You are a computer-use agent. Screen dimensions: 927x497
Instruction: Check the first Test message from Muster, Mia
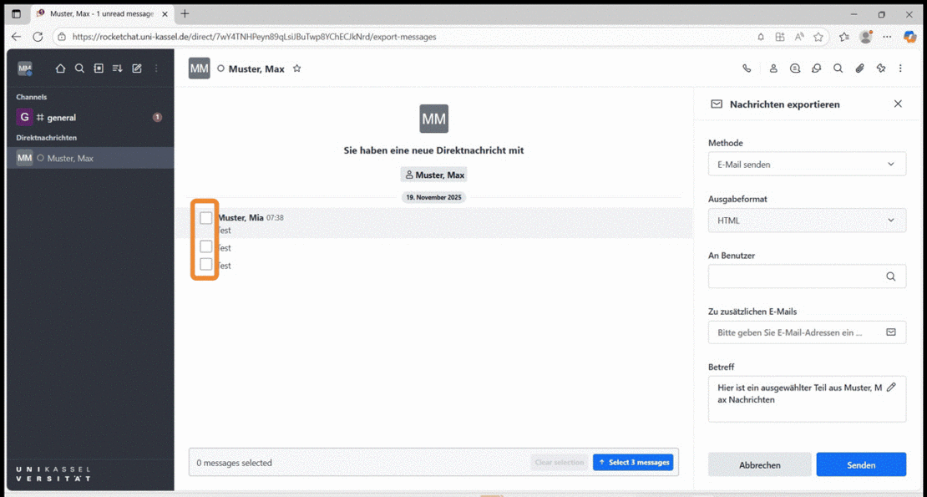(205, 218)
